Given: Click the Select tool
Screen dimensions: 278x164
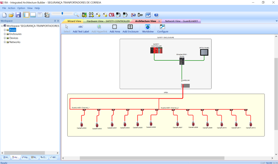Looking at the screenshot, I should 67,29.
